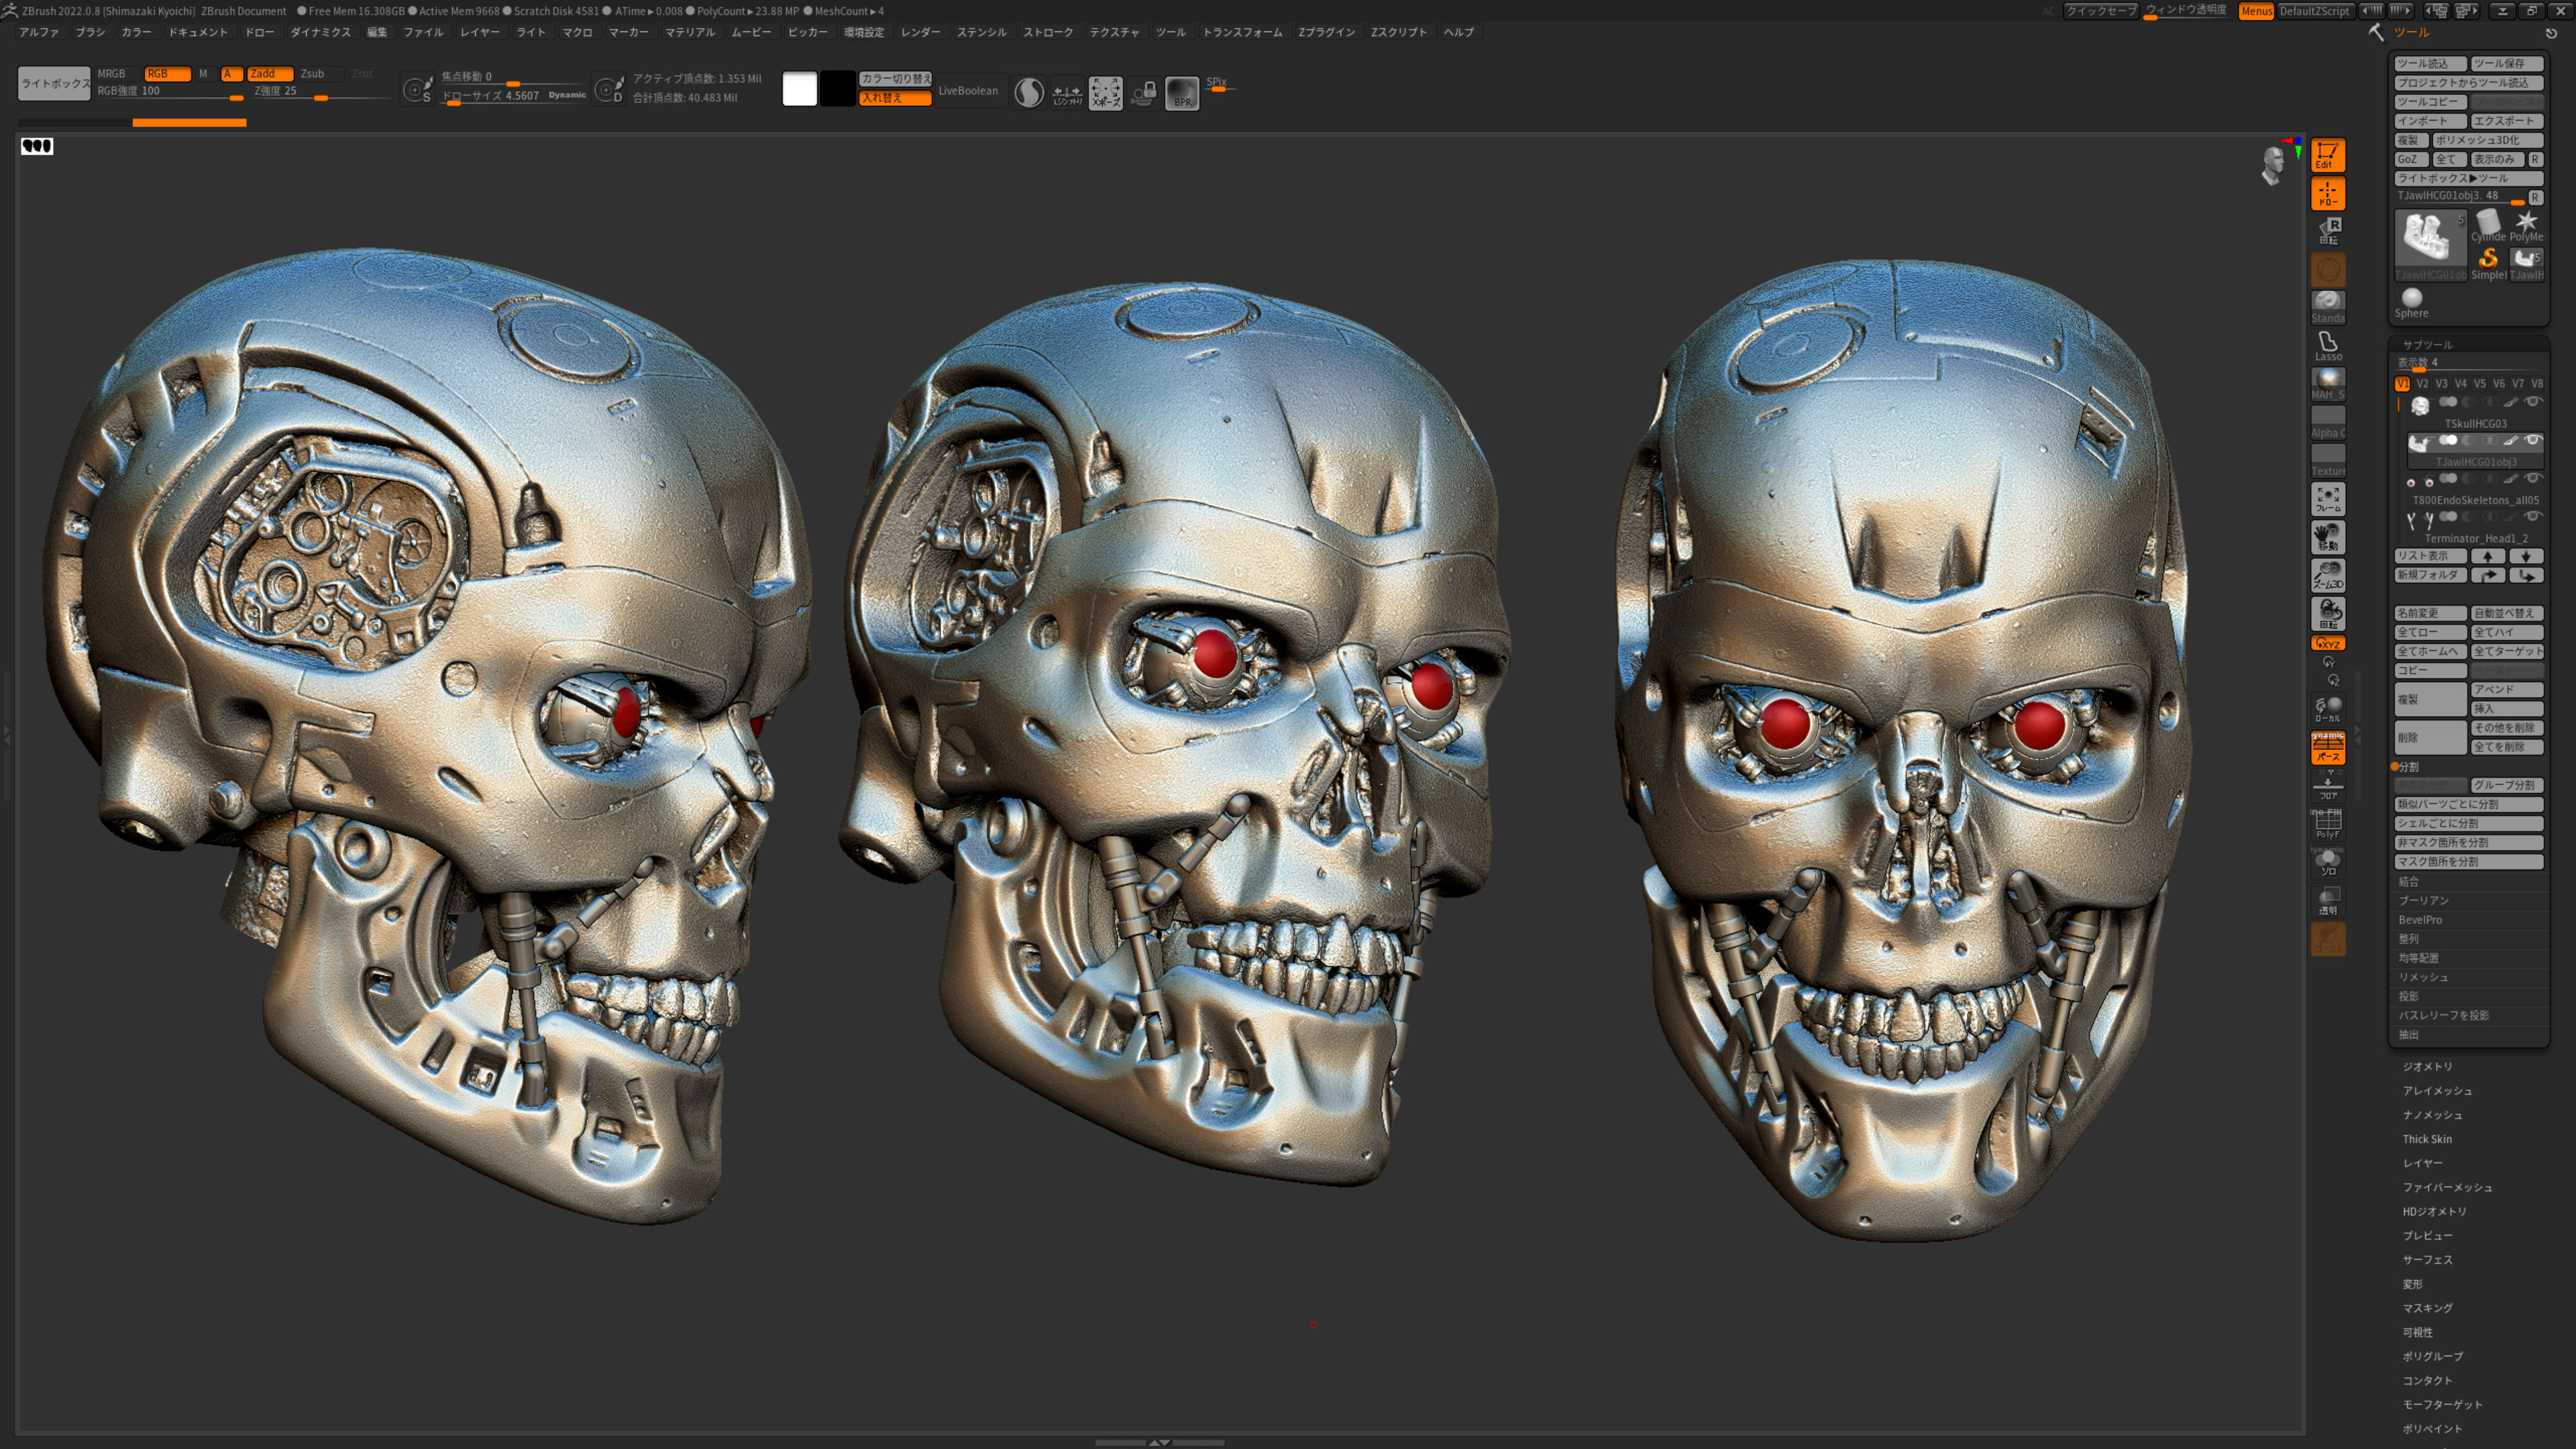Toggle visibility of TJawlHCG01obj3 subtool
This screenshot has width=2576, height=1449.
(x=2533, y=440)
